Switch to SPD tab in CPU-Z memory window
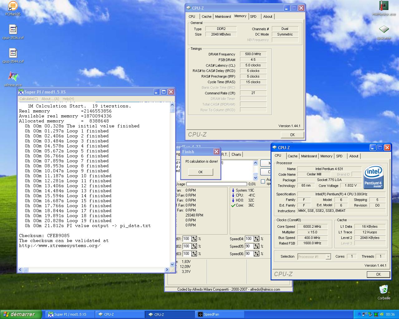Viewport: 399px width, 319px height. [x=253, y=17]
